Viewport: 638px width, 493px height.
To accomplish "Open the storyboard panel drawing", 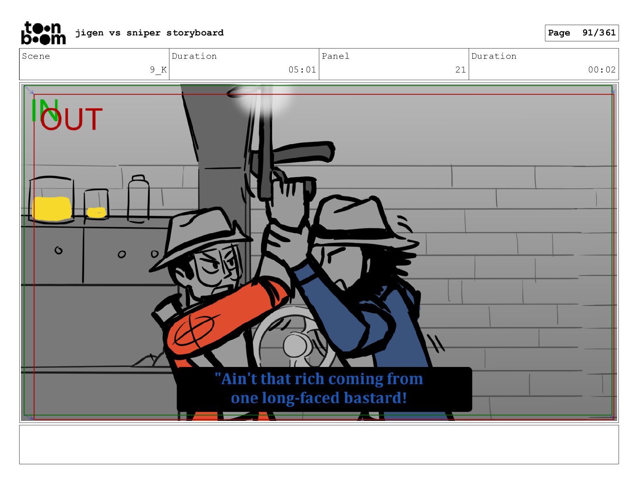I will coord(319,253).
